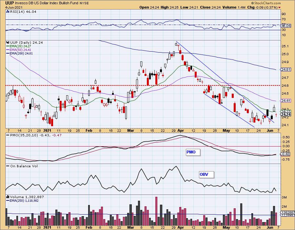Click the 24.24 last price tag
295x230 pixels.
[x=286, y=114]
